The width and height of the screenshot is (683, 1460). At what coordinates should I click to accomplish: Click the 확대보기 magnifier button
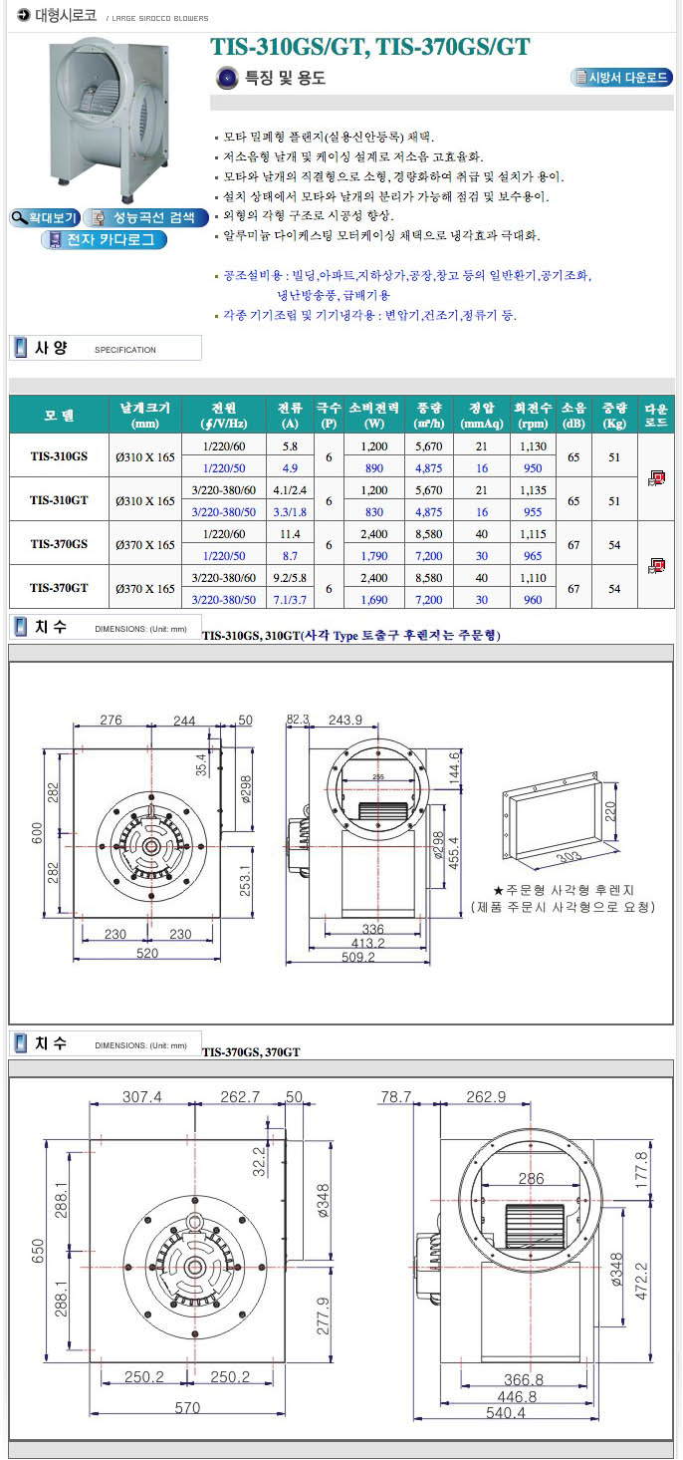[x=45, y=217]
